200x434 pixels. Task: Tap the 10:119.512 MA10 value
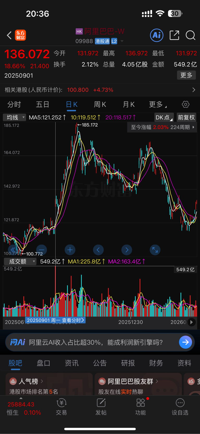(86, 118)
